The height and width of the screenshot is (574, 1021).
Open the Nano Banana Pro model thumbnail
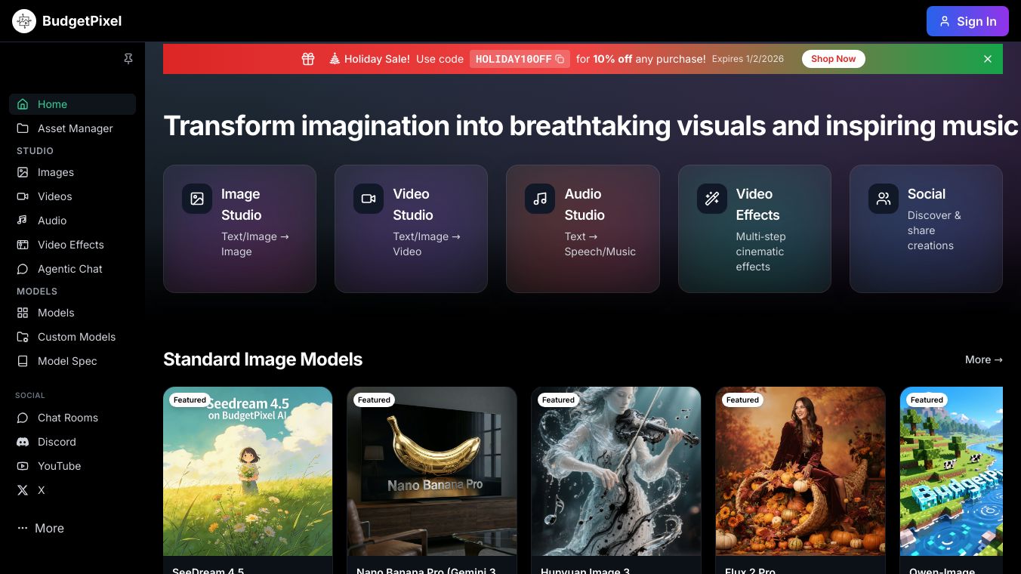click(x=432, y=471)
